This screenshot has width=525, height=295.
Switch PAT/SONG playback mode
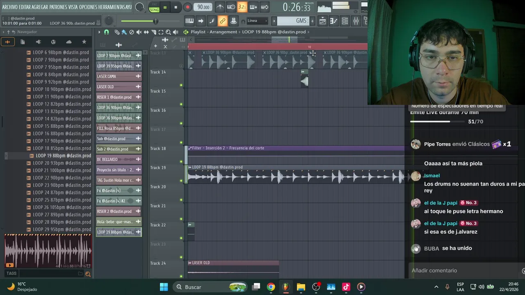154,7
